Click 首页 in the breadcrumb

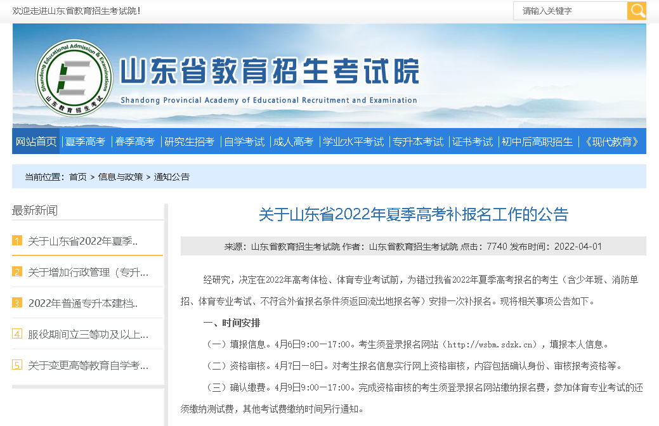click(x=78, y=177)
